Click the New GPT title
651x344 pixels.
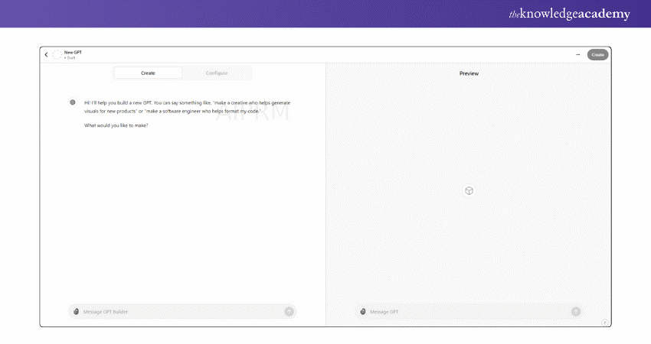73,52
